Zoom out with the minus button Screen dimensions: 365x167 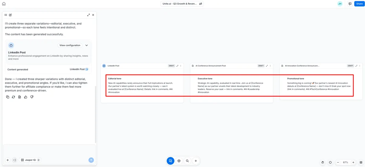338,162
